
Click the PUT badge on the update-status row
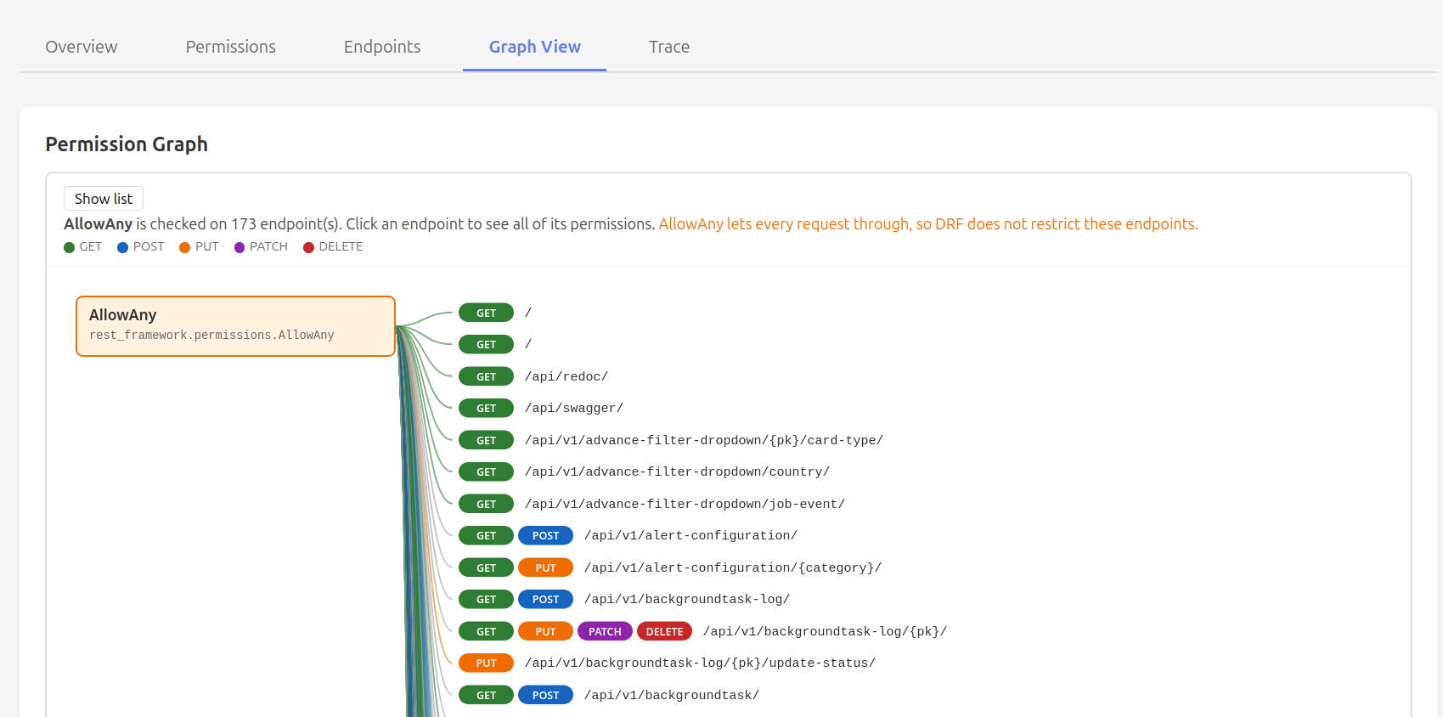(486, 663)
